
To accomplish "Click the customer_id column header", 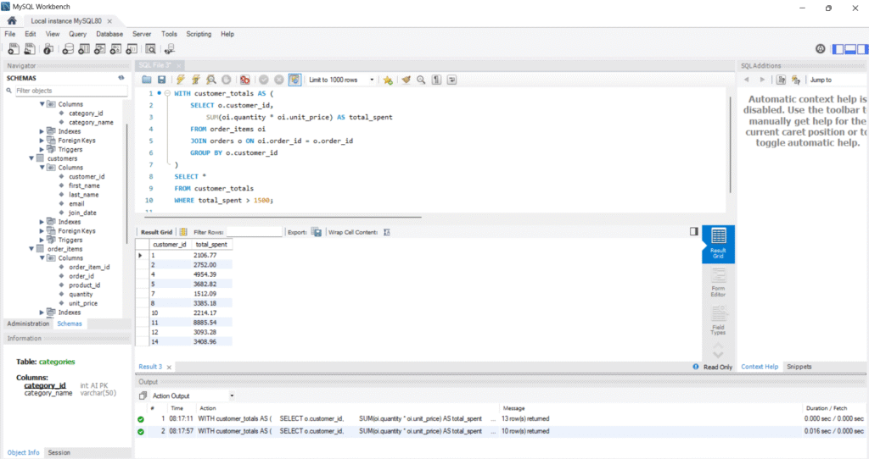I will click(x=169, y=245).
